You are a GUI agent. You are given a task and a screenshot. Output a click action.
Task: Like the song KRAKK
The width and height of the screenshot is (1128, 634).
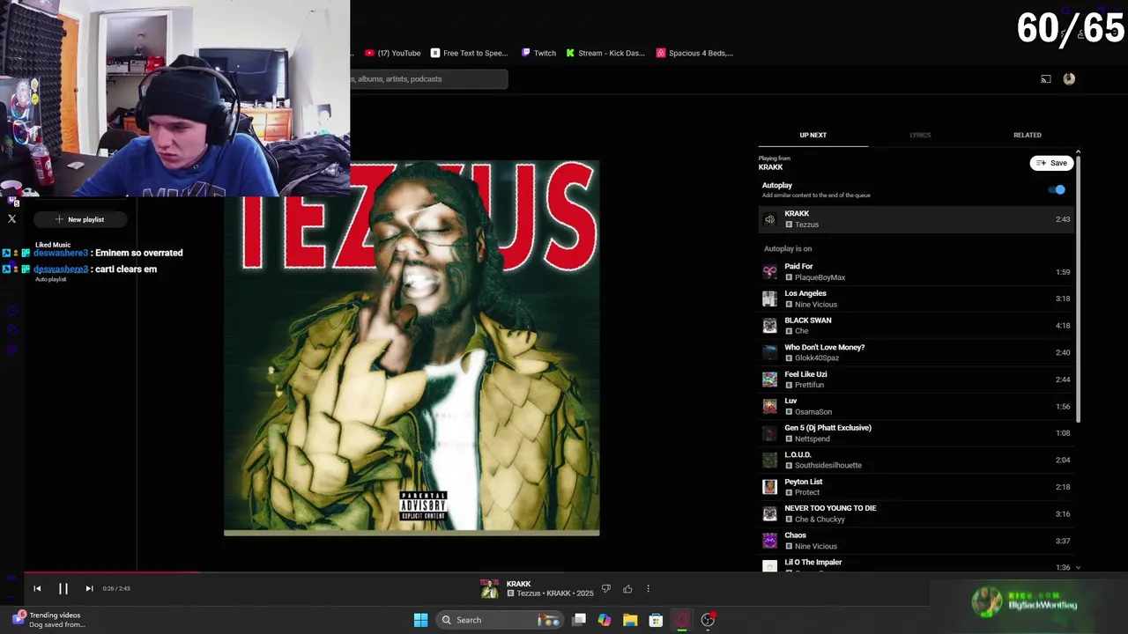[627, 588]
